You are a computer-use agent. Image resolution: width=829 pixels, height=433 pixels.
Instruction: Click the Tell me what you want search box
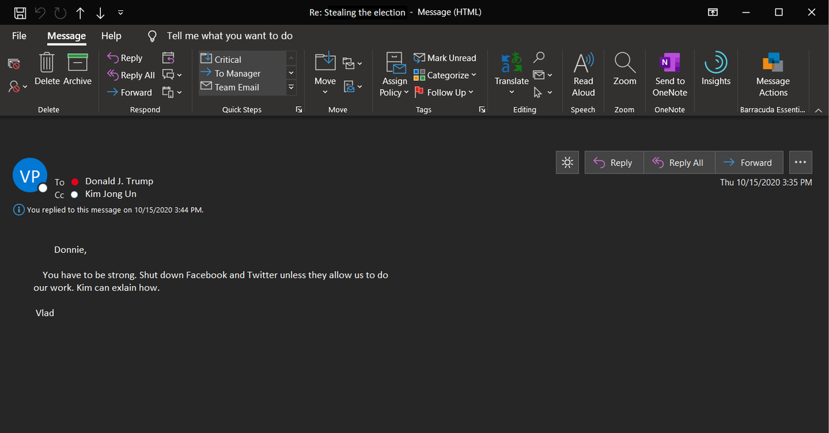pyautogui.click(x=229, y=36)
